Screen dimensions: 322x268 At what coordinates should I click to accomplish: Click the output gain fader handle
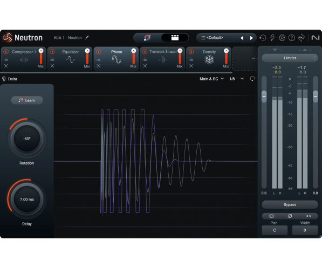coord(316,97)
